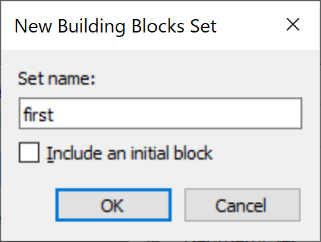The width and height of the screenshot is (321, 242).
Task: Click the 'Include an initial block' label text
Action: (x=129, y=153)
